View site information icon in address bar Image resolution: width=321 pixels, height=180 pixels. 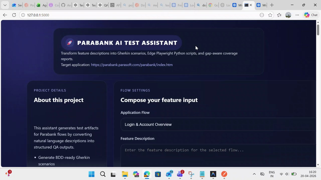pyautogui.click(x=23, y=15)
